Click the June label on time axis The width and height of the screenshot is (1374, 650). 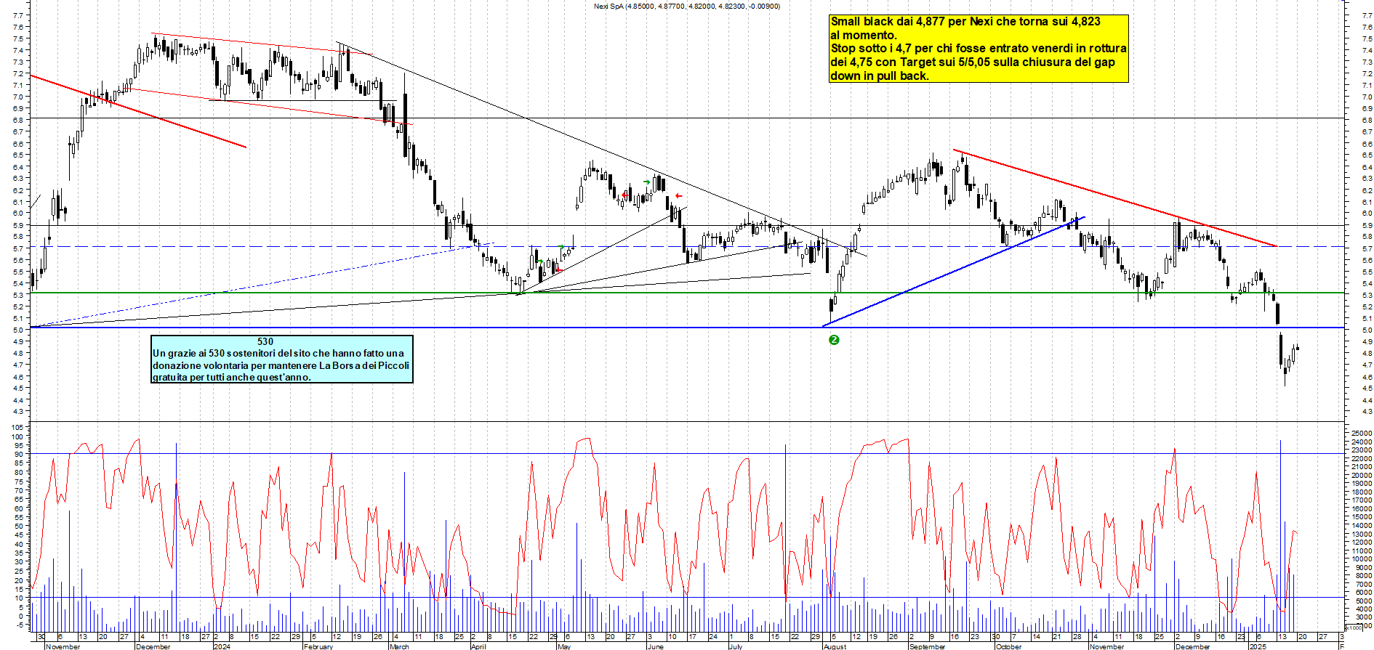tap(655, 646)
